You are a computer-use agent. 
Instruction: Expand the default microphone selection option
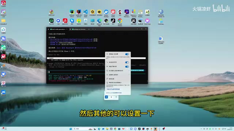118,75
